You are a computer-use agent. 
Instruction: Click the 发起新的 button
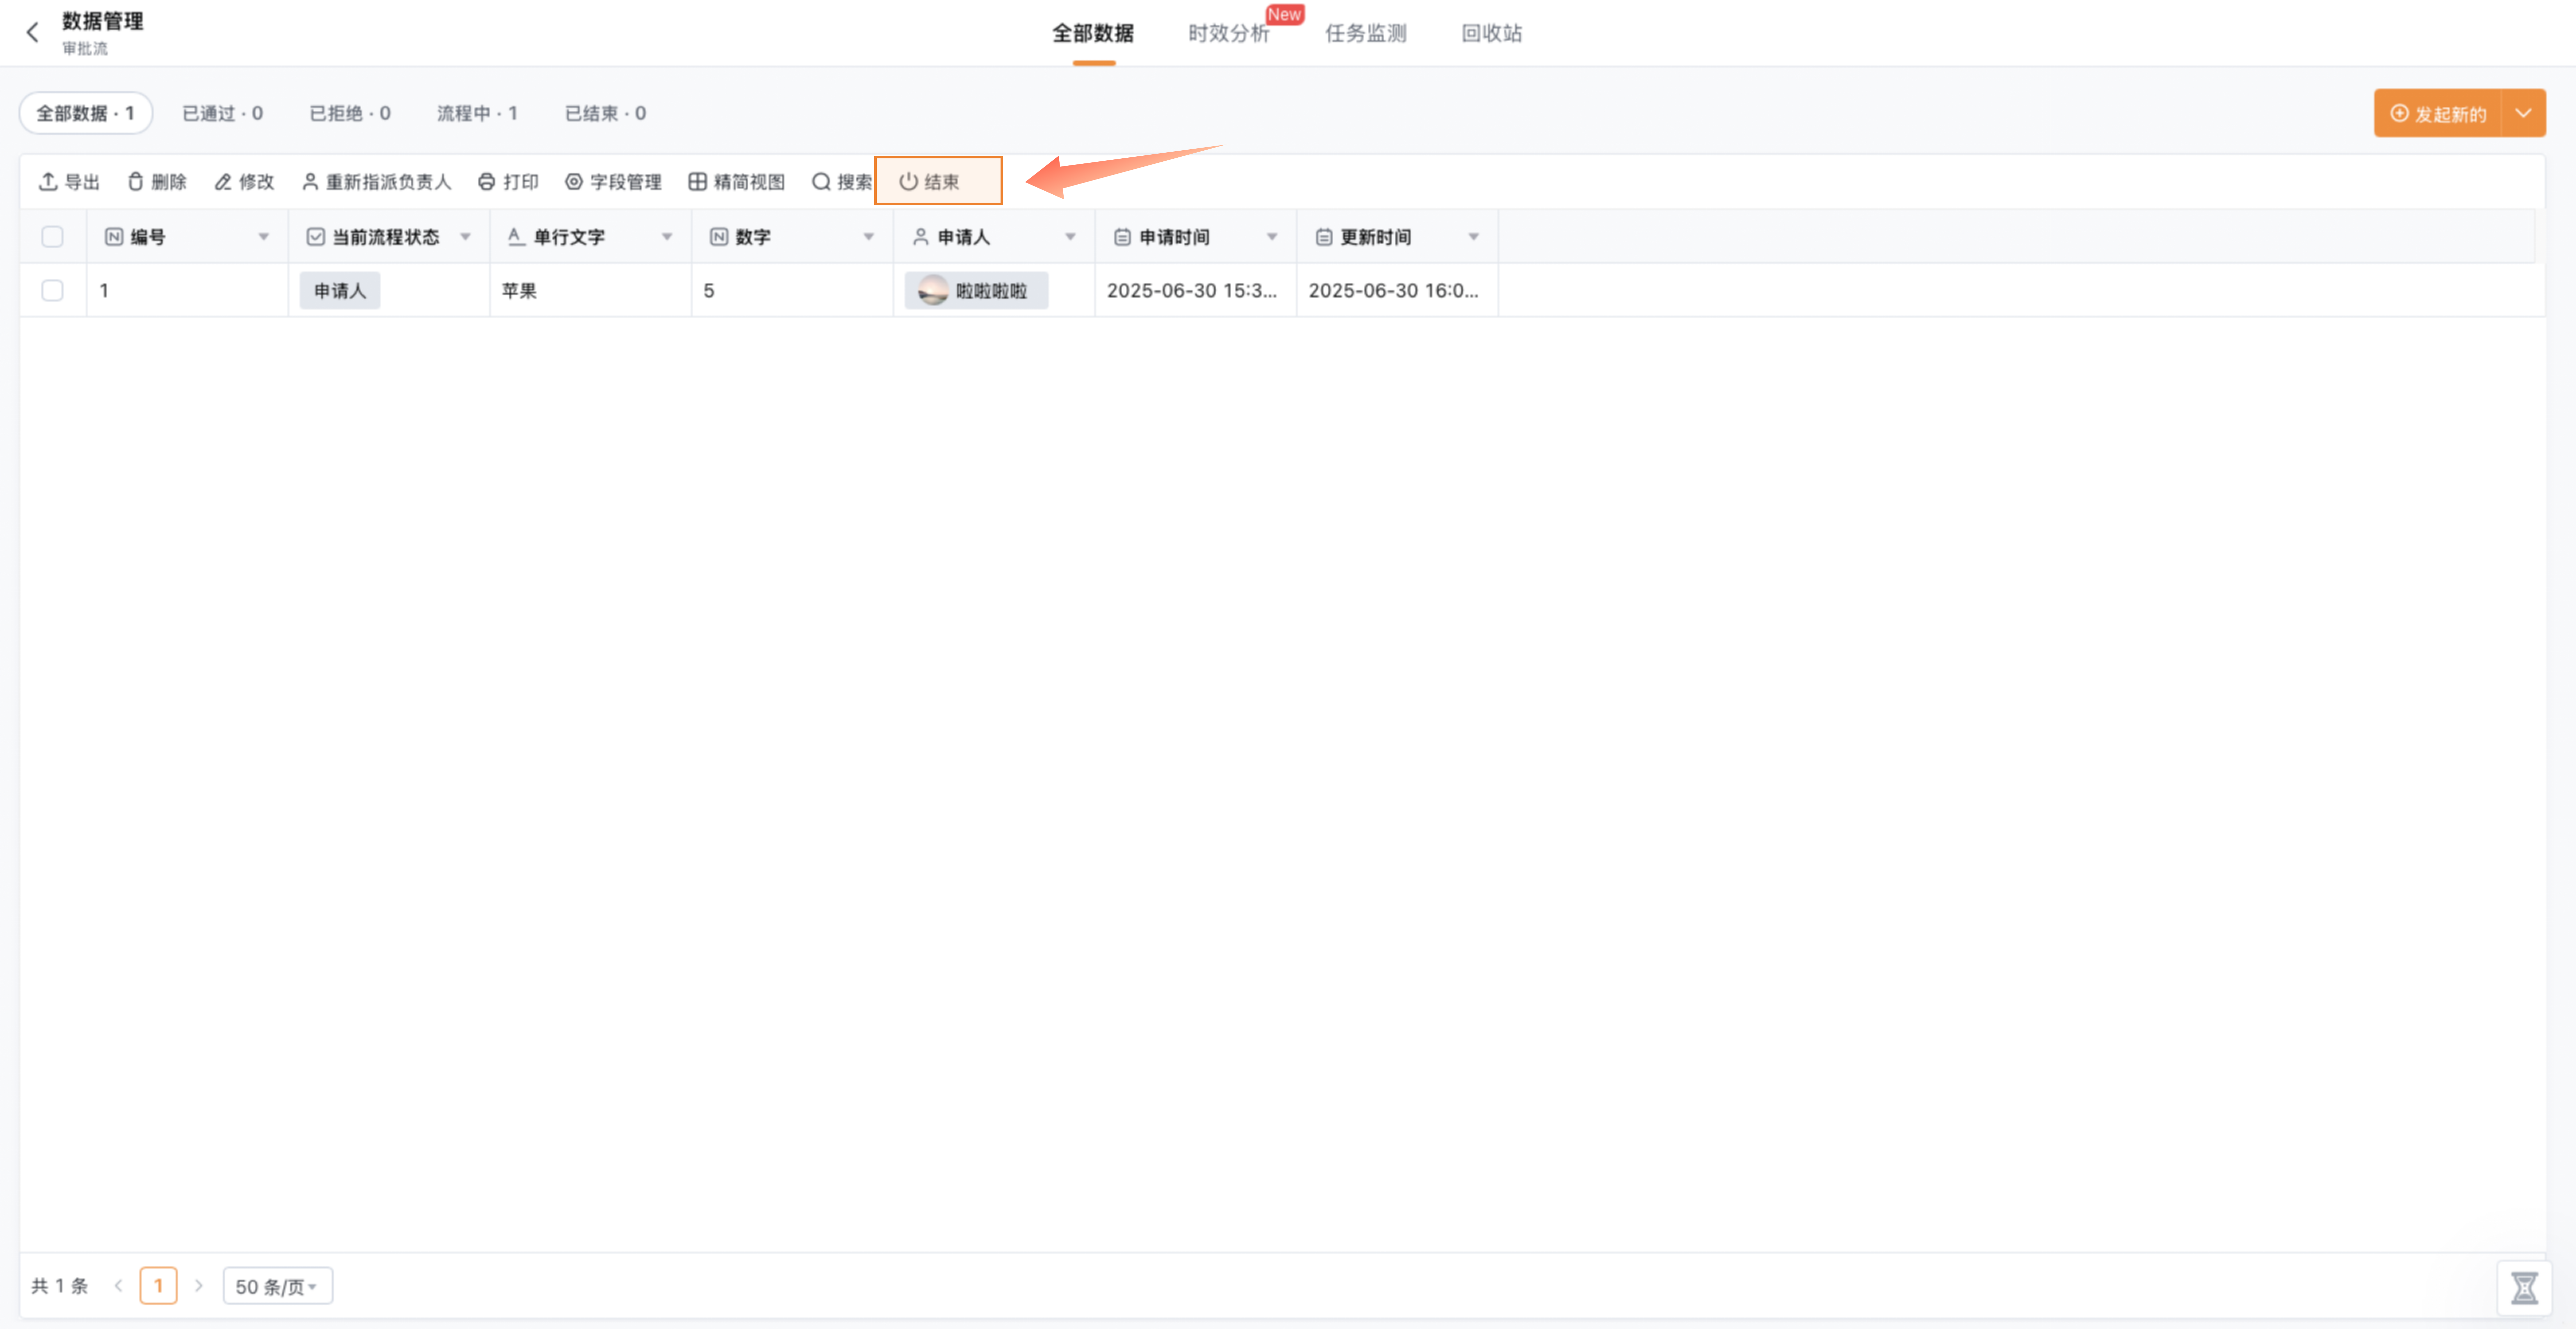2438,113
